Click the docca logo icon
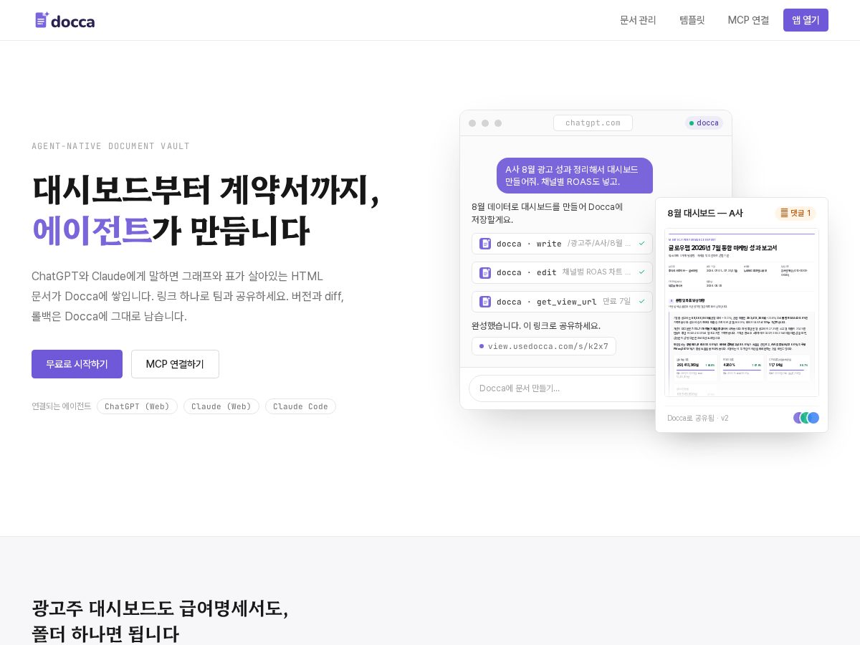The width and height of the screenshot is (860, 645). pos(42,20)
